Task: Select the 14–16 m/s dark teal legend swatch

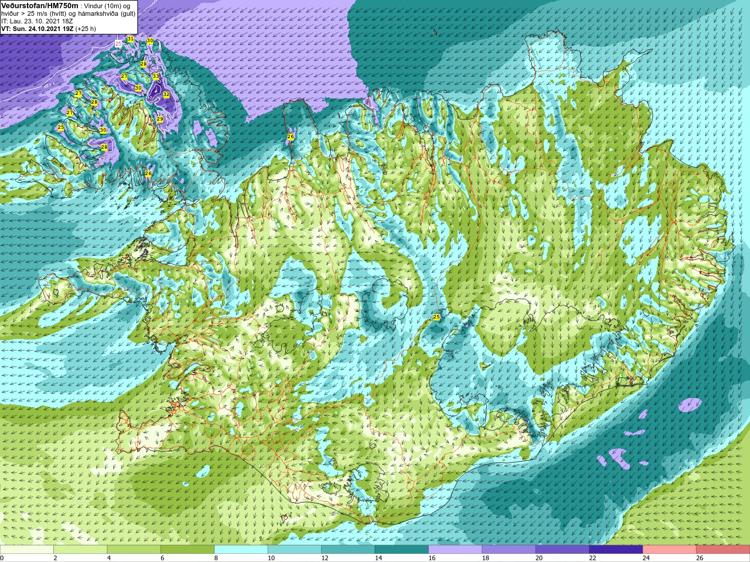Action: tap(402, 550)
